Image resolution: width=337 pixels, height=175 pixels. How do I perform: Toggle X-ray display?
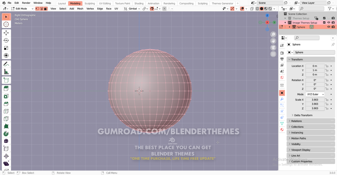[252, 9]
